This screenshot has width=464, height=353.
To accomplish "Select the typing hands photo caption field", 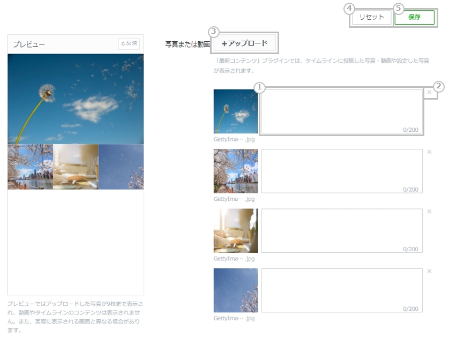I will click(x=341, y=230).
